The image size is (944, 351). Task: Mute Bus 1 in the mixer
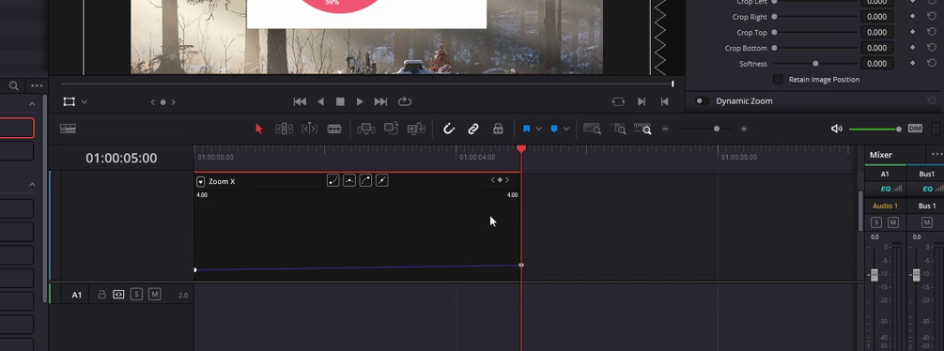tap(927, 223)
